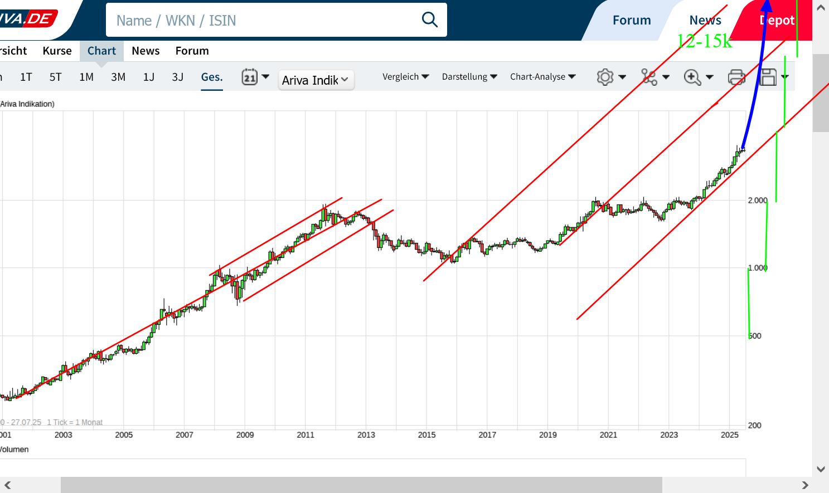
Task: Click the 2025 x-axis year label
Action: 730,435
